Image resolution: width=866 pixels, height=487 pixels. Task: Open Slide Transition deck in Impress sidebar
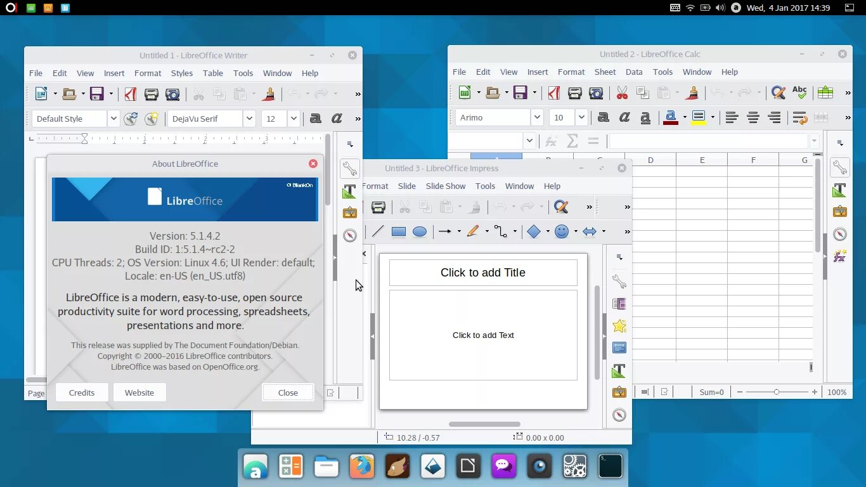pos(619,304)
